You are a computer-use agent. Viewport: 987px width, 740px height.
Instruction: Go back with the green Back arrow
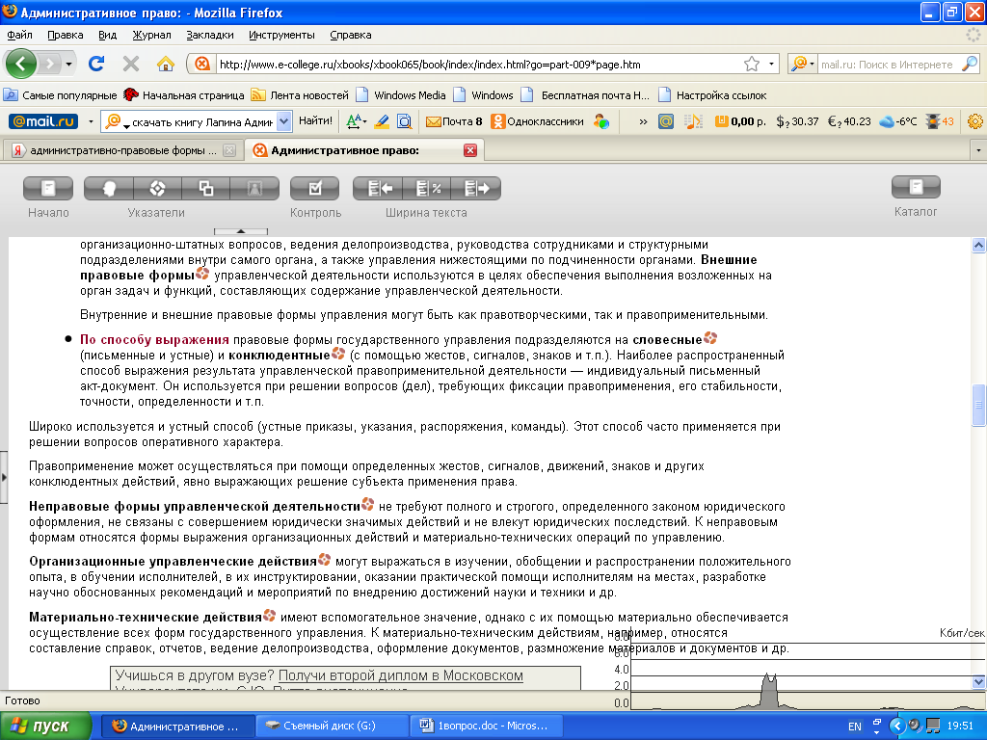tap(21, 64)
